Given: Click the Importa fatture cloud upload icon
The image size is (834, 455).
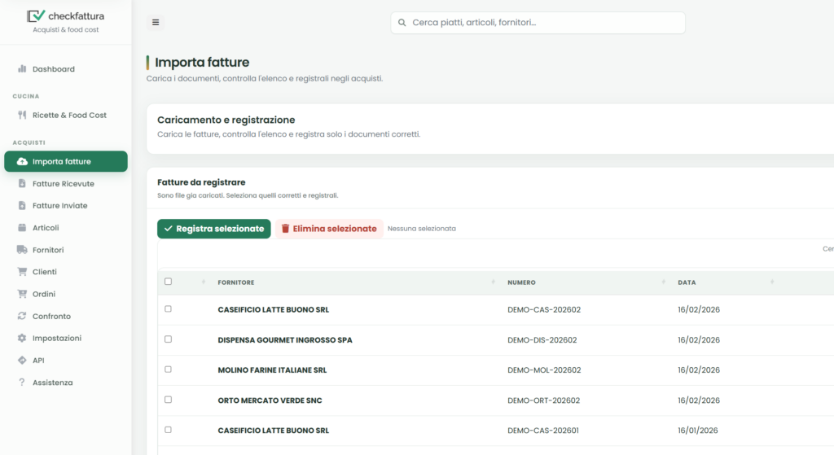Looking at the screenshot, I should pyautogui.click(x=22, y=162).
